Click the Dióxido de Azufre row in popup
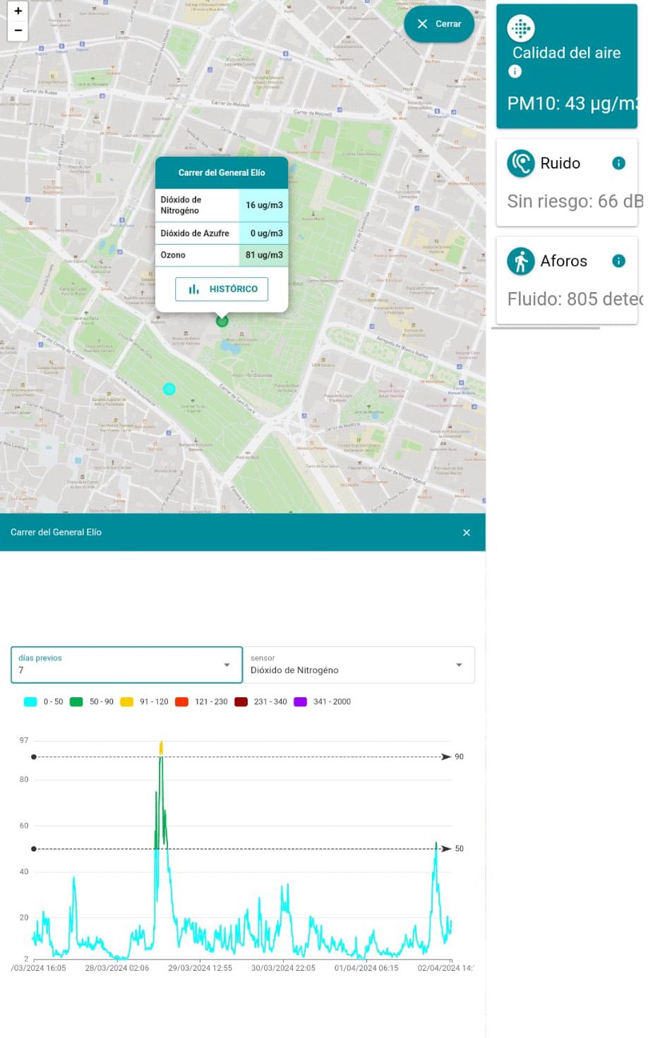Viewport: 648px width, 1038px height. tap(222, 234)
